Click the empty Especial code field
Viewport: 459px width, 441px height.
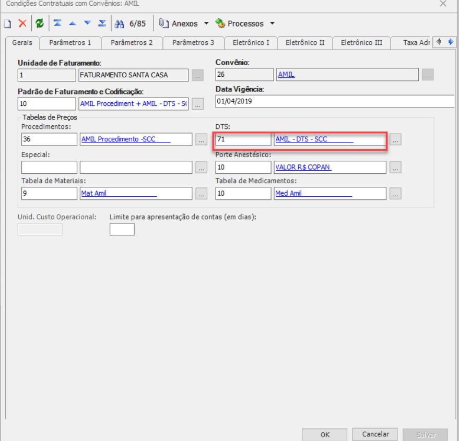(x=49, y=168)
